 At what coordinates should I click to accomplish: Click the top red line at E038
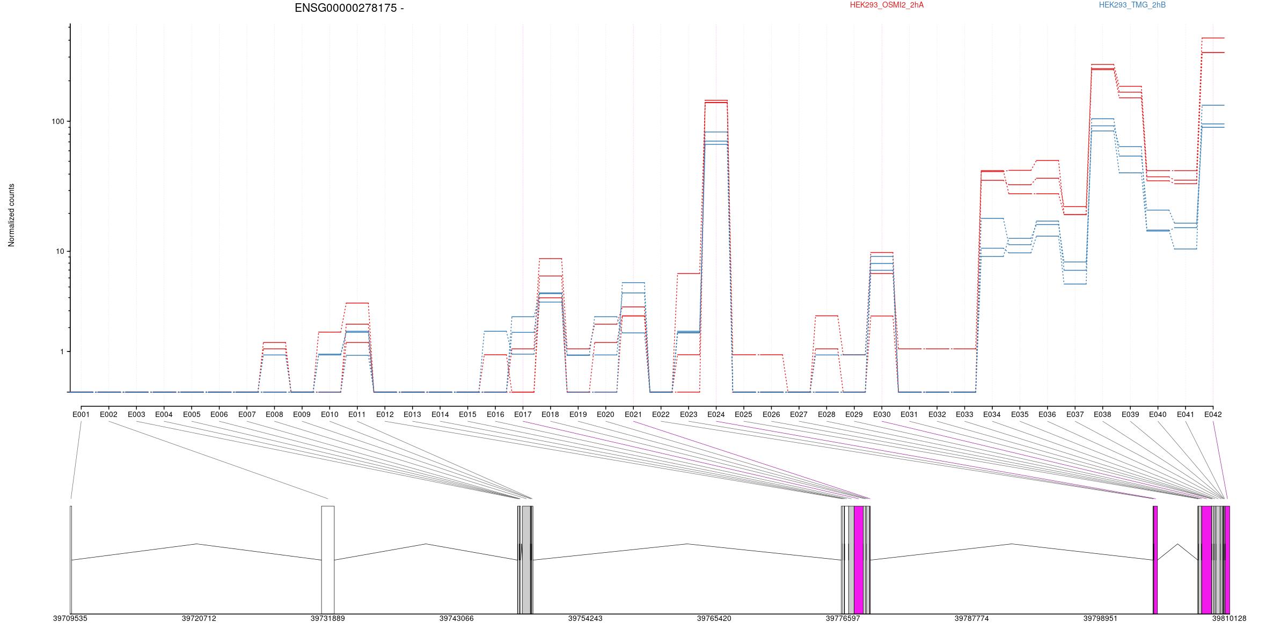click(1102, 64)
